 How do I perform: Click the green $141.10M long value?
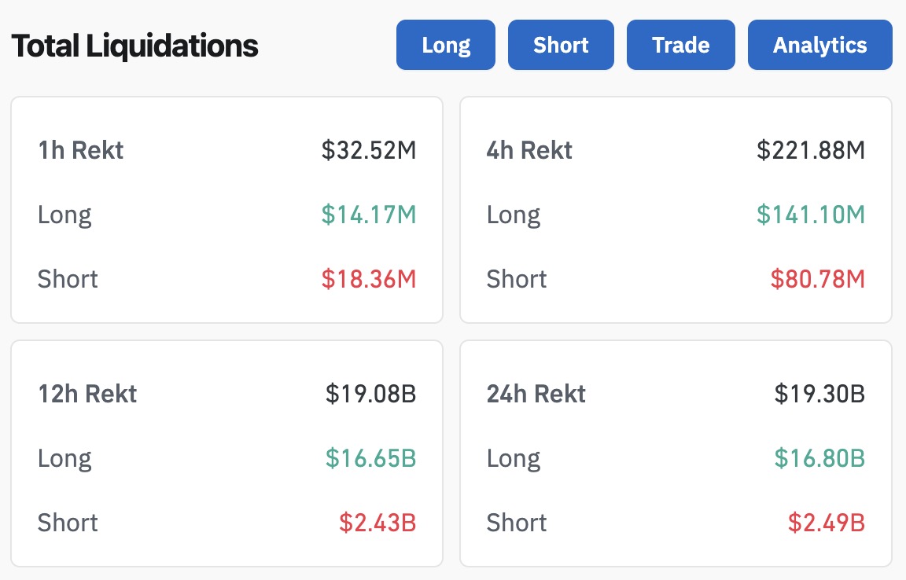pyautogui.click(x=811, y=215)
